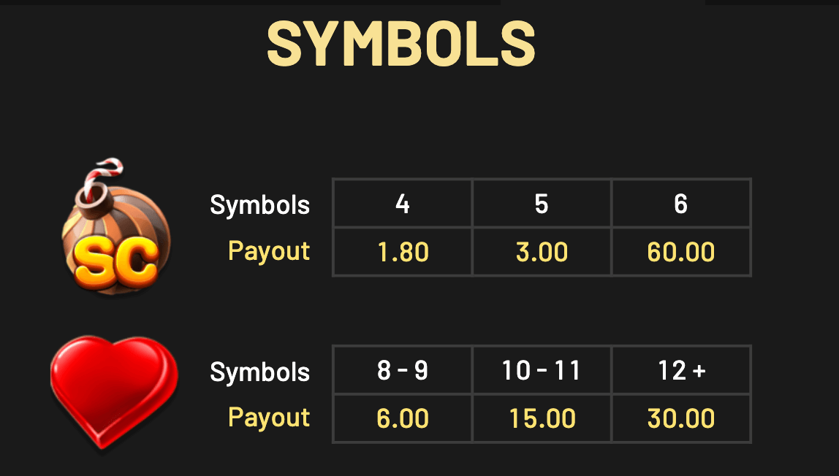The height and width of the screenshot is (476, 839).
Task: Click the Payout label in the scatter row
Action: pyautogui.click(x=269, y=251)
